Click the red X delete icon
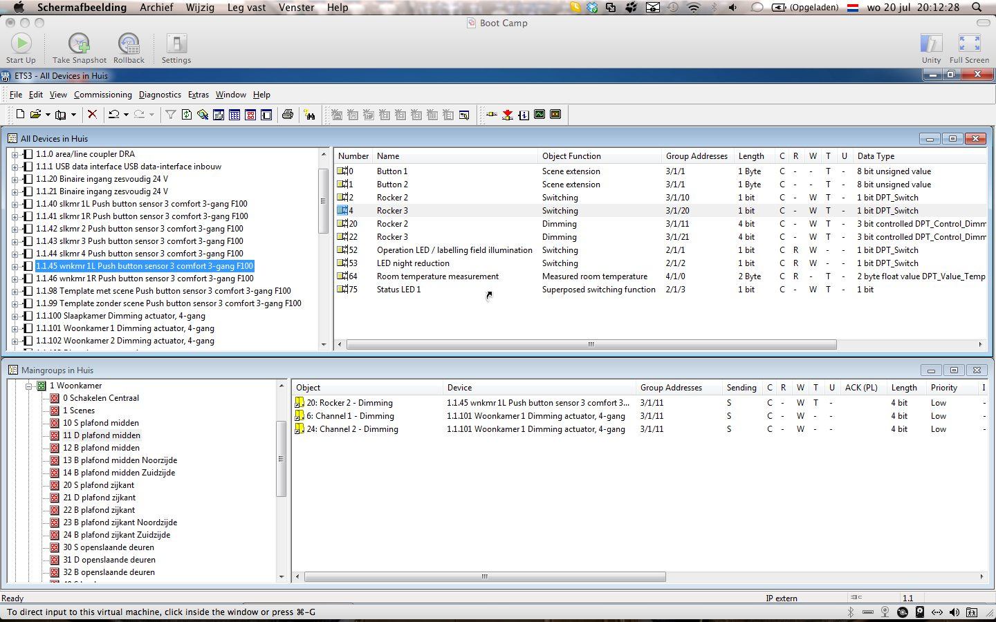Viewport: 996px width, 622px height. coord(92,115)
